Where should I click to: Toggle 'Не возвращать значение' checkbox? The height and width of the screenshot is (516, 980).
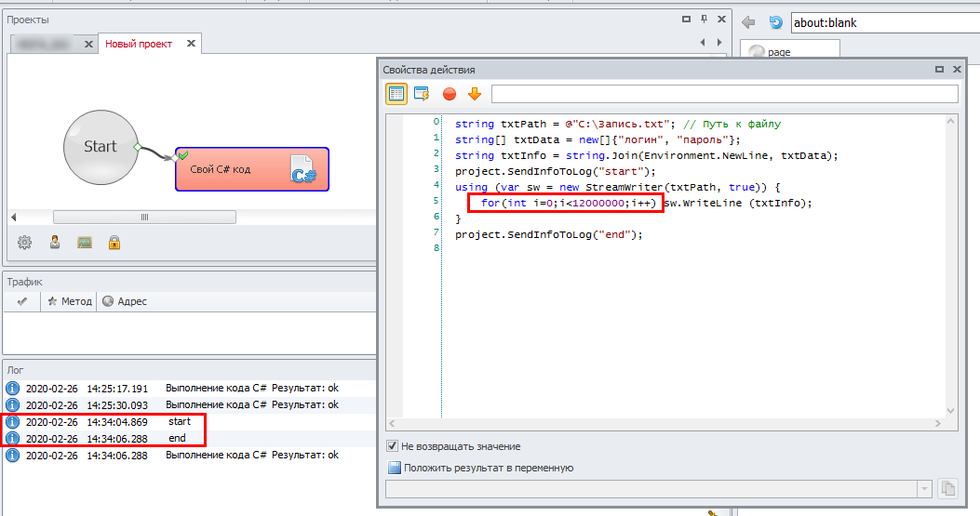pos(393,446)
